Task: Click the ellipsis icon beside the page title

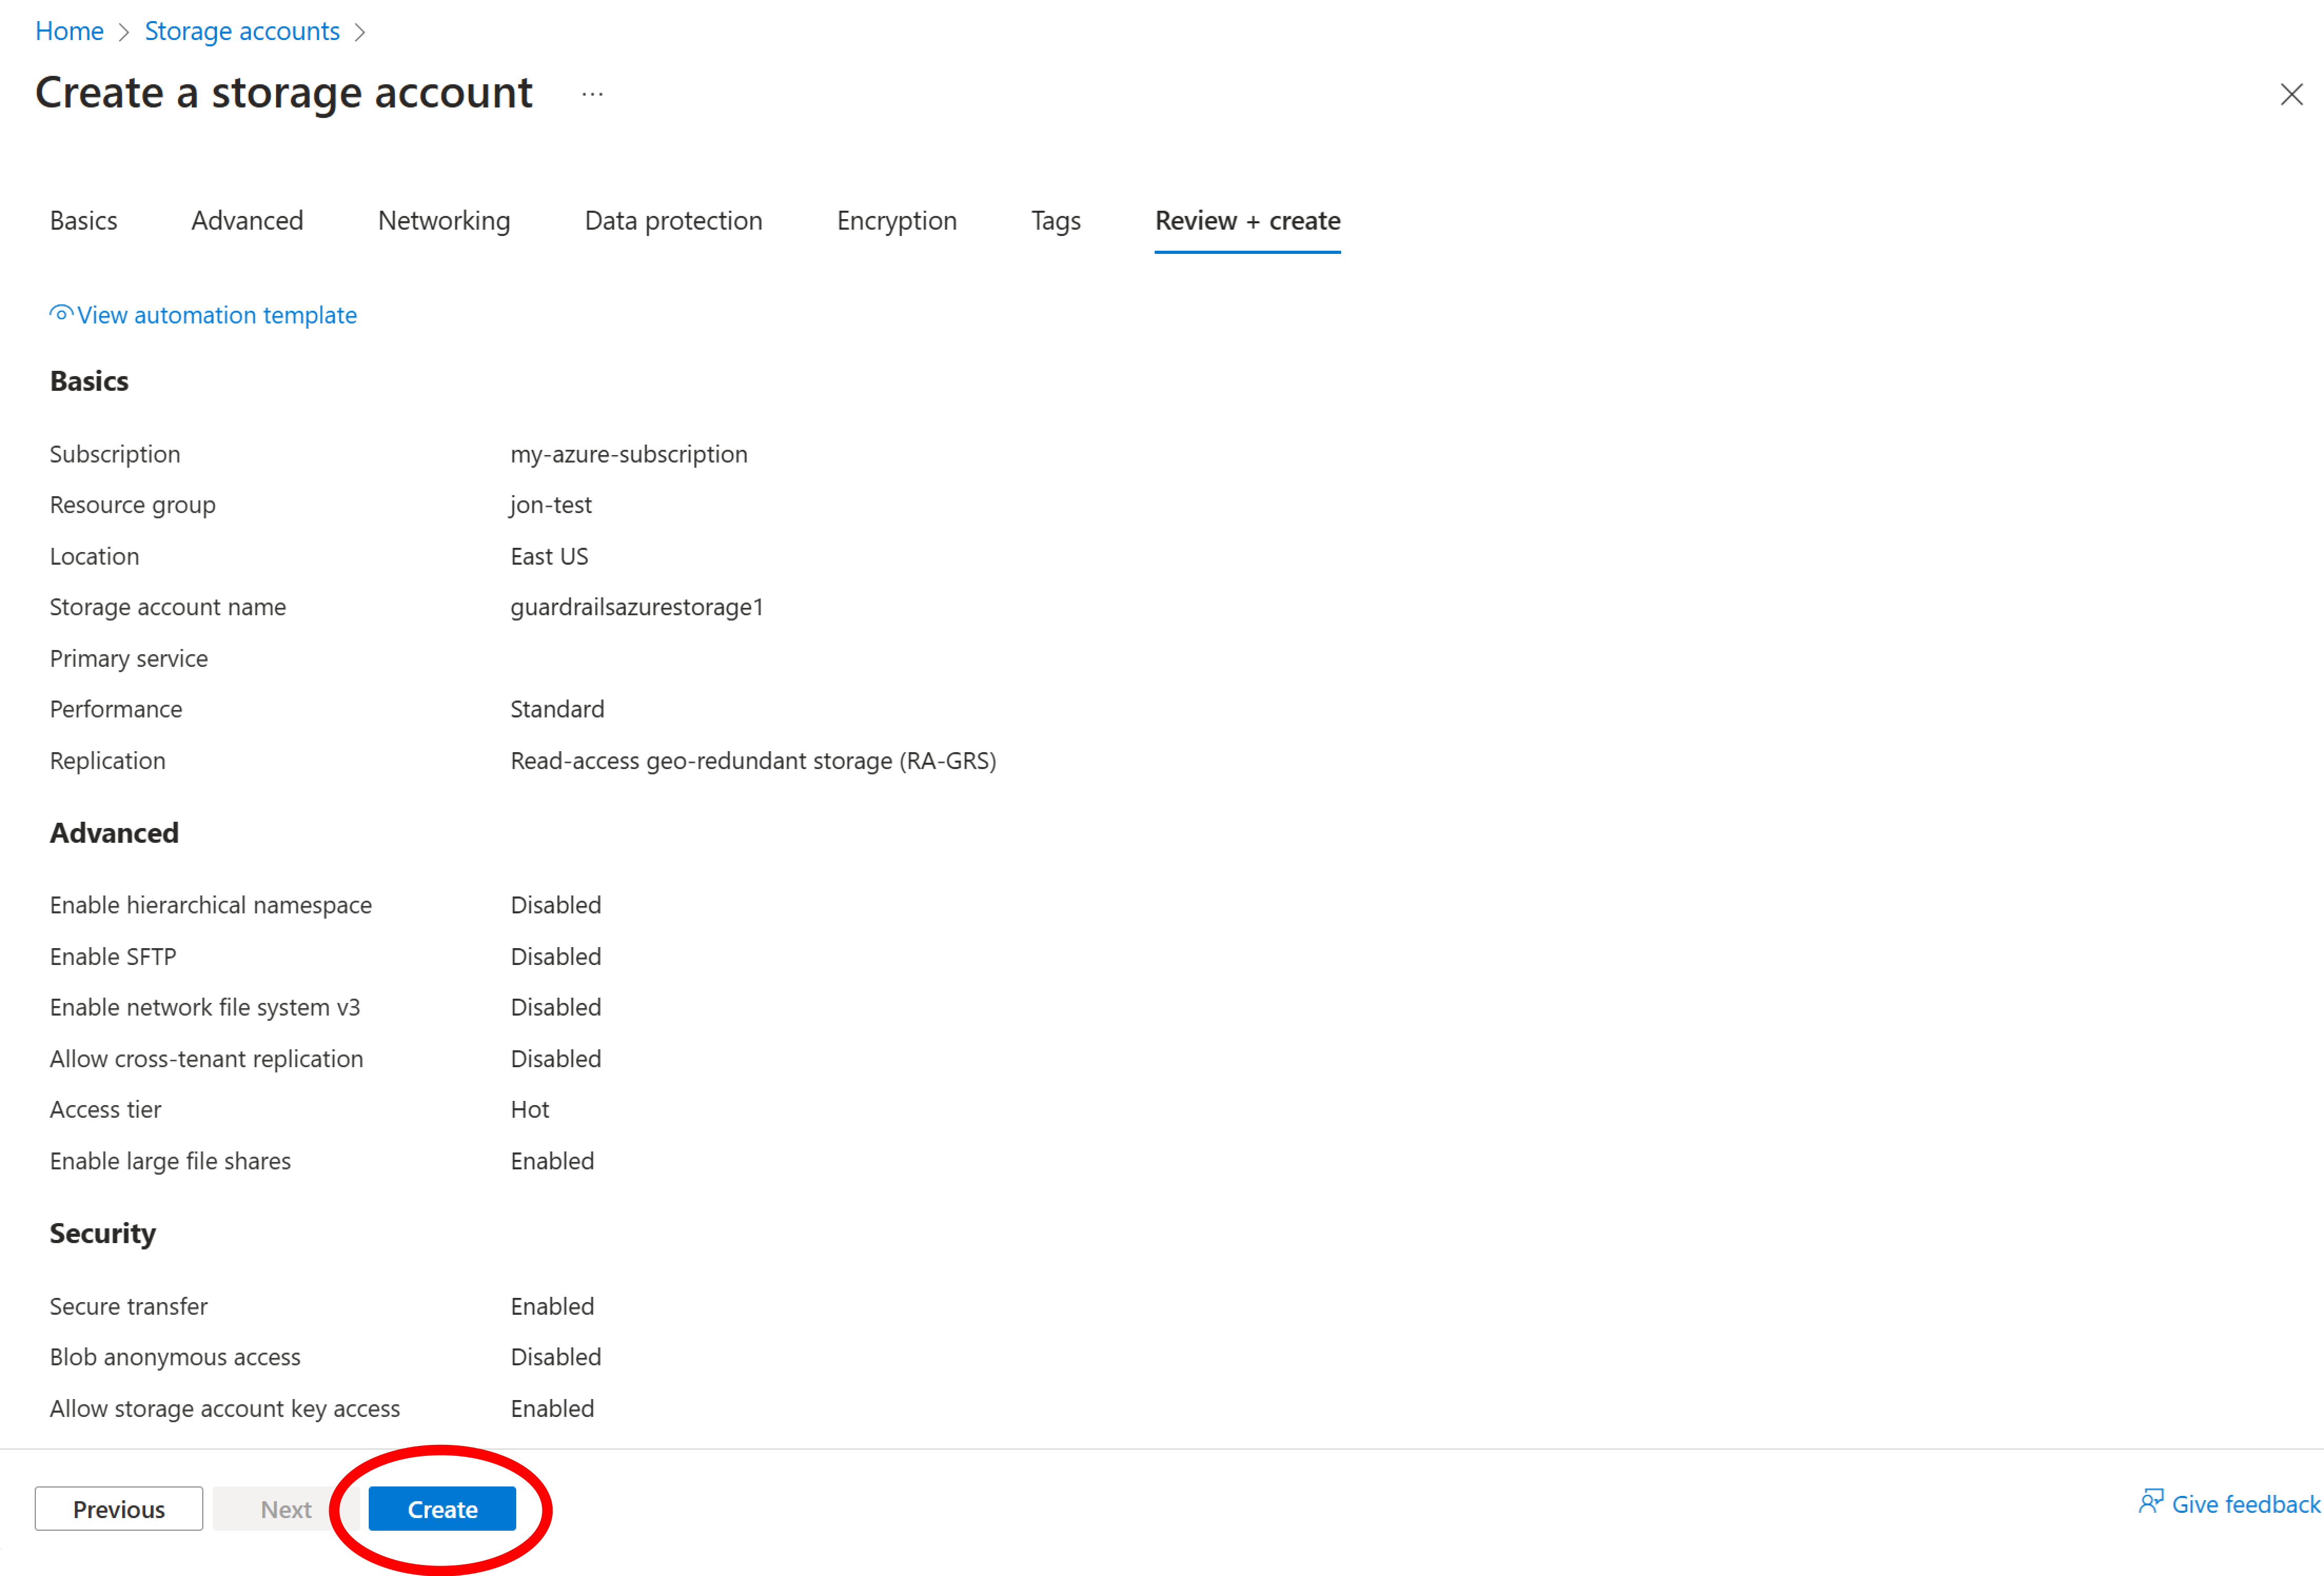Action: tap(592, 93)
